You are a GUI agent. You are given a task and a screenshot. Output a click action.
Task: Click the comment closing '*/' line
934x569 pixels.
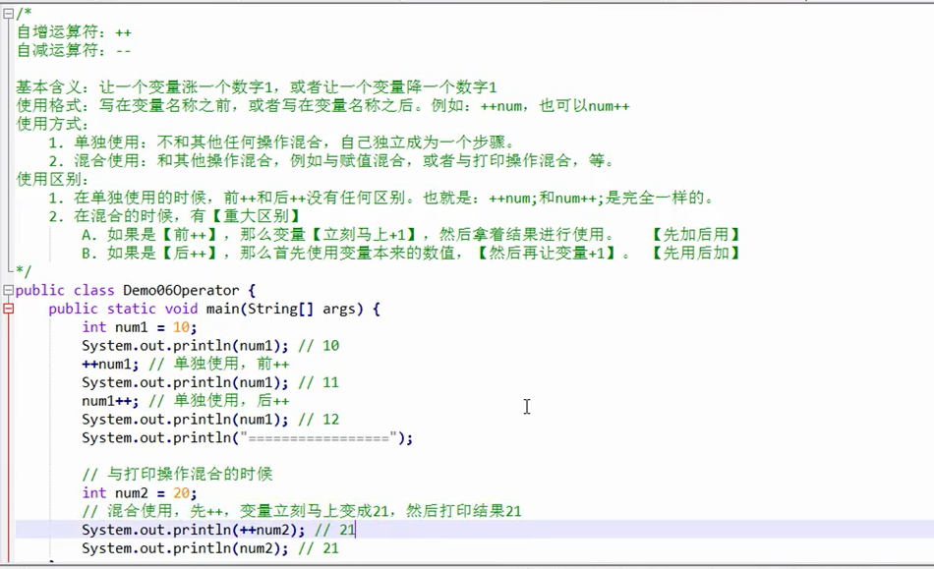24,272
